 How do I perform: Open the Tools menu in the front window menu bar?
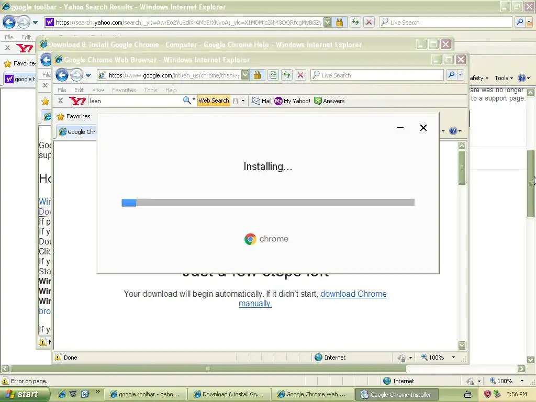(x=150, y=90)
